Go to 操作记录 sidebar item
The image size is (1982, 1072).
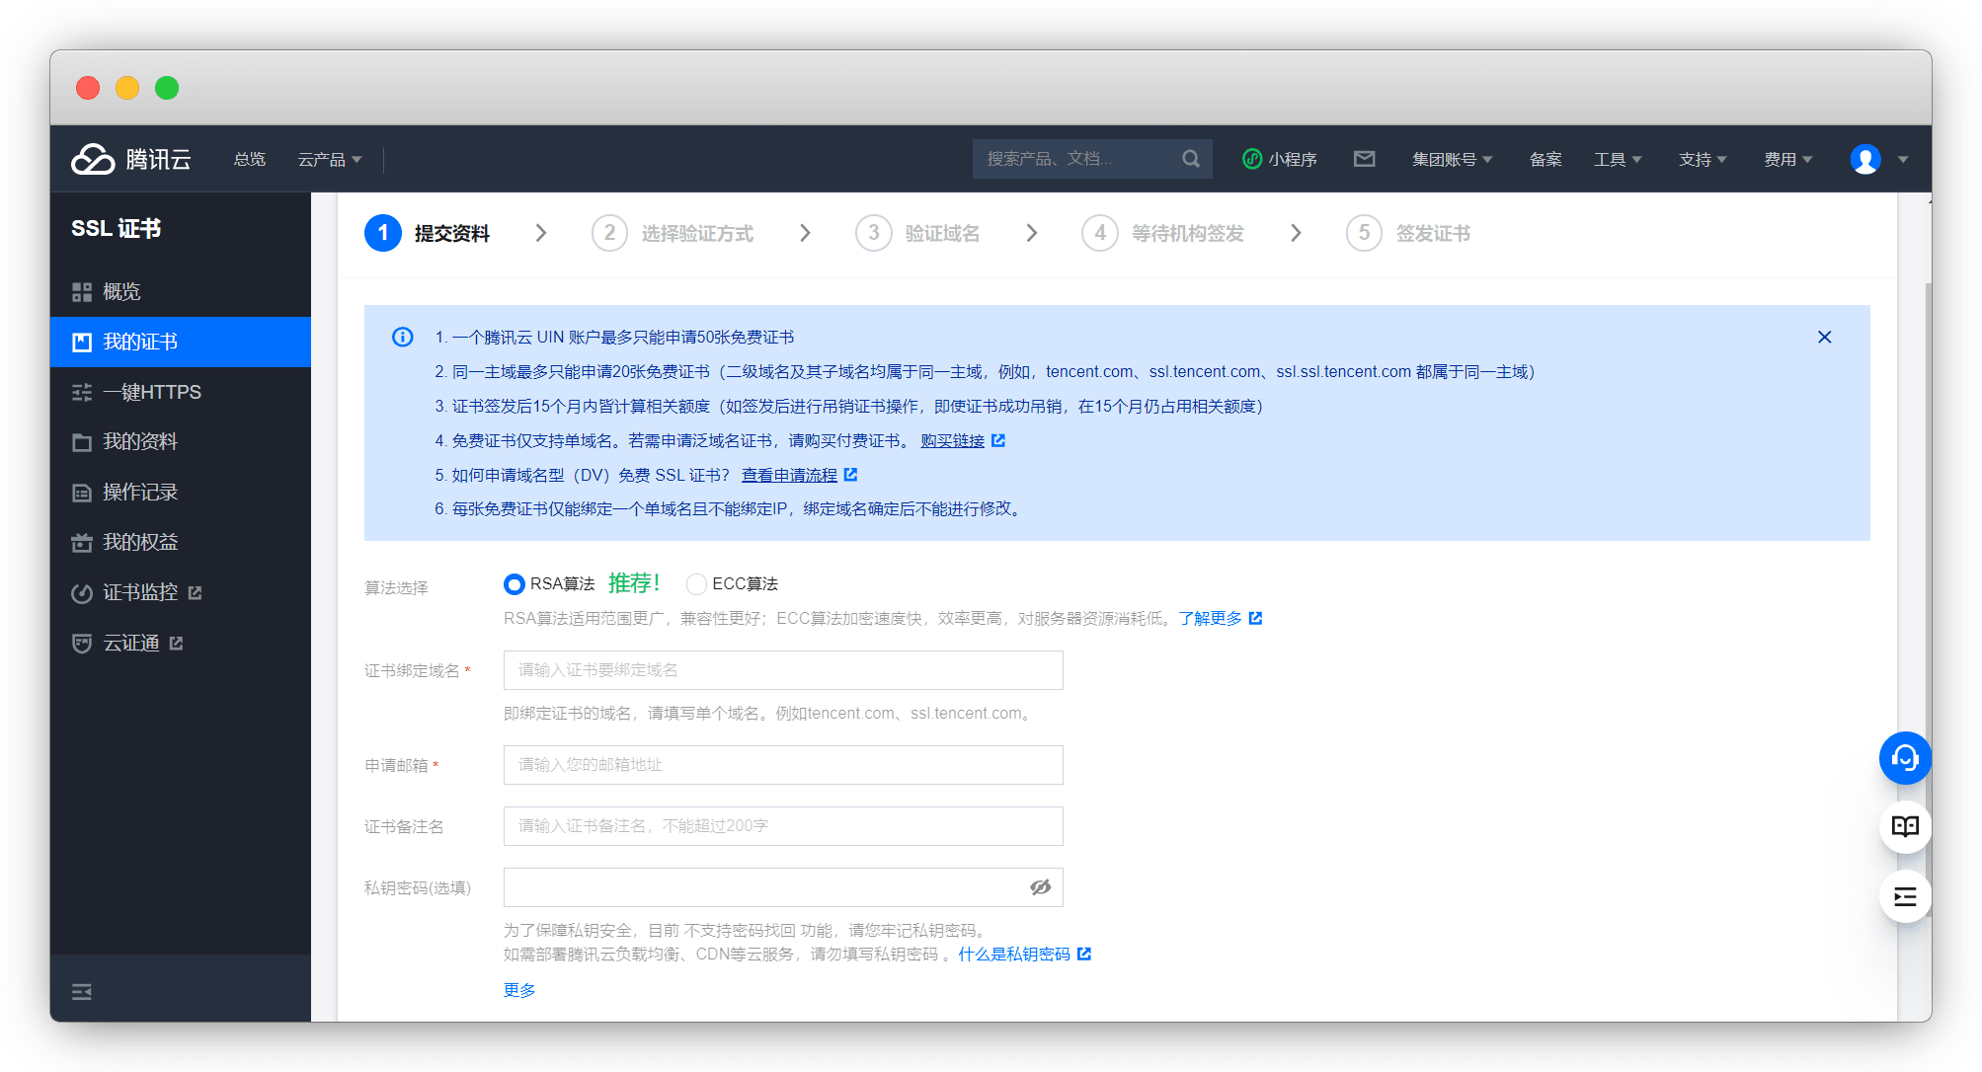point(140,492)
